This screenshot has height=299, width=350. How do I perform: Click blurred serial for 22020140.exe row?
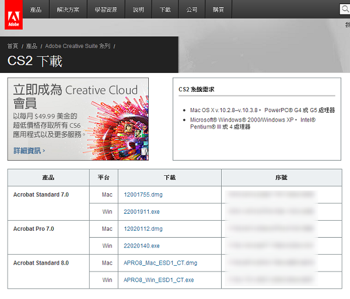click(x=271, y=245)
